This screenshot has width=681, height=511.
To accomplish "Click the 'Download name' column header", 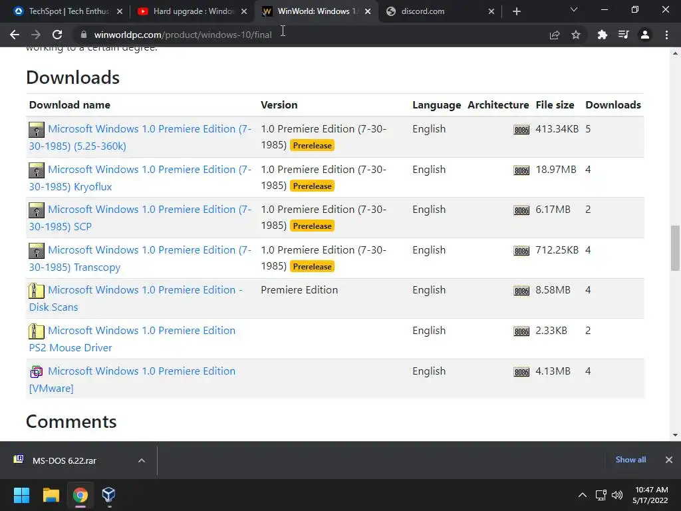I will click(69, 104).
